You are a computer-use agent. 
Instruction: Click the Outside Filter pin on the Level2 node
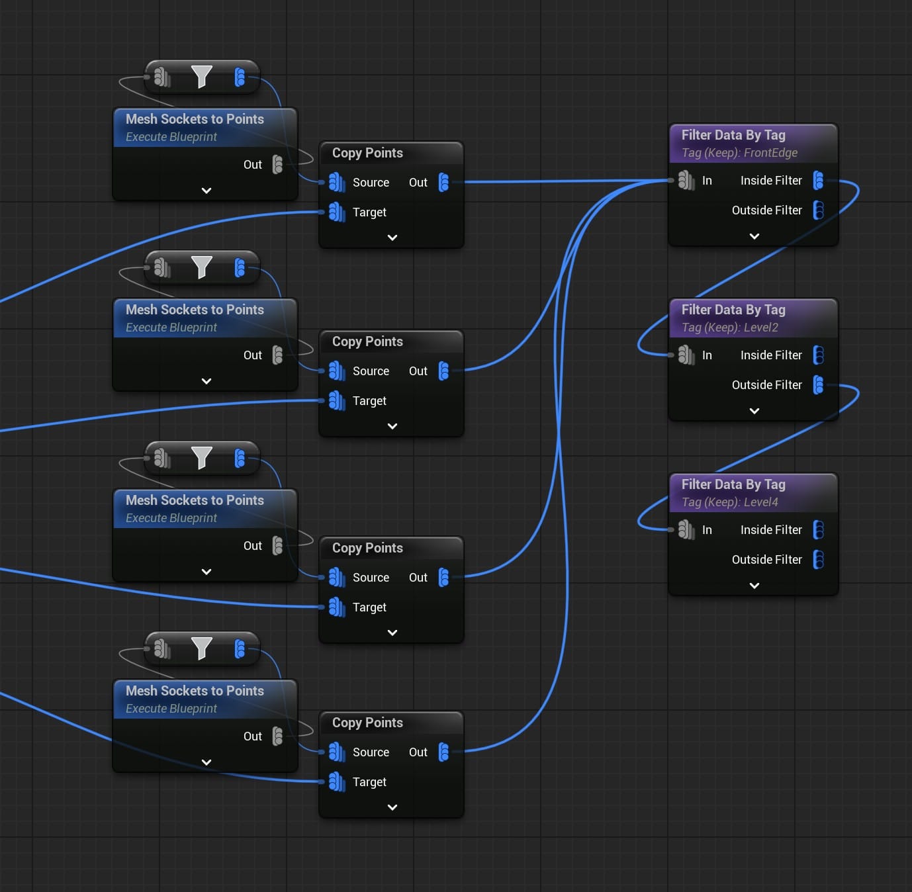tap(819, 385)
